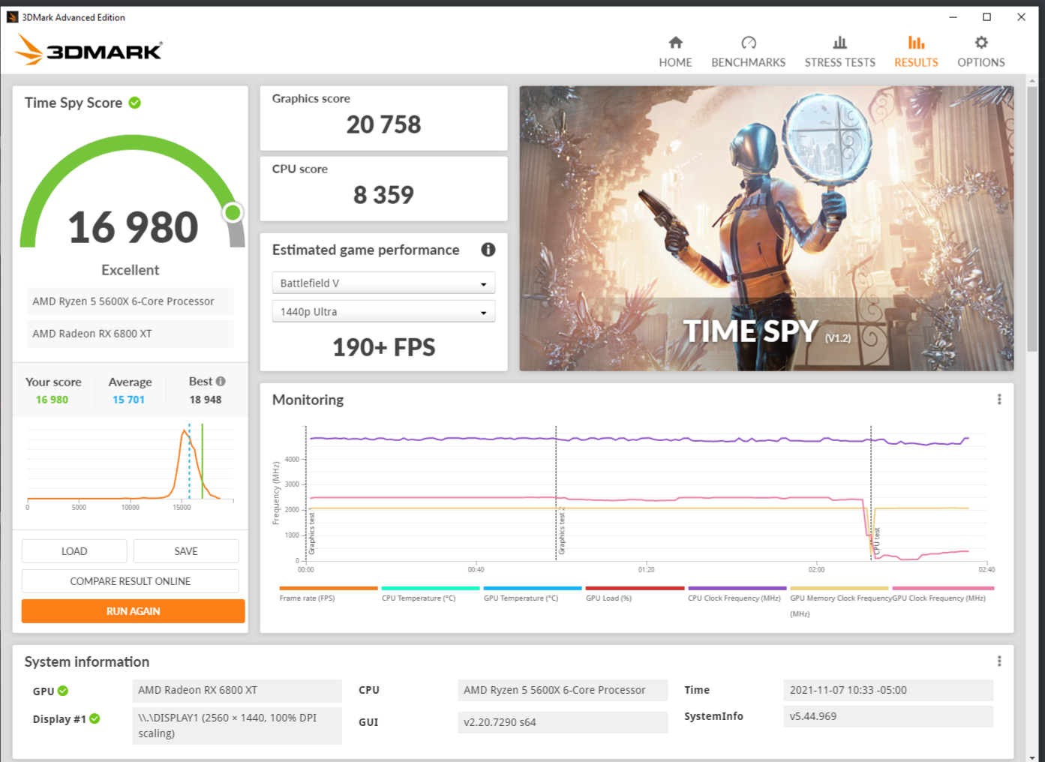The image size is (1045, 762).
Task: Click the green checkmark next to Time Spy Score
Action: [x=135, y=103]
